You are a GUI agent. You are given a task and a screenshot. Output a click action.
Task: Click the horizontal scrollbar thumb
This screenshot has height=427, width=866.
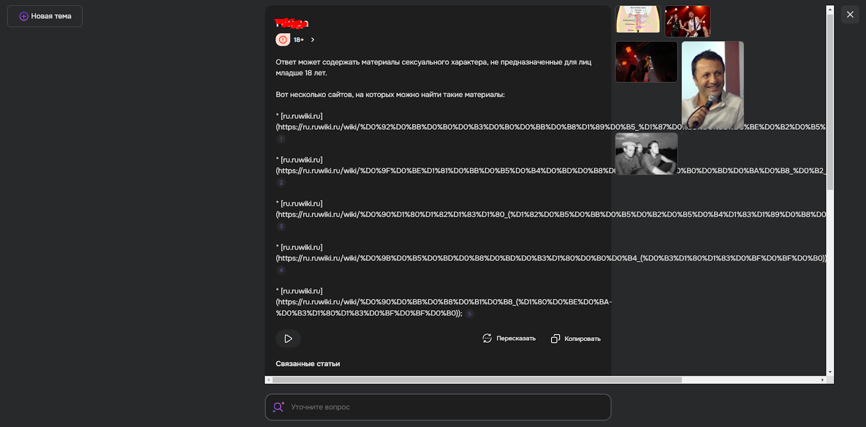[477, 380]
